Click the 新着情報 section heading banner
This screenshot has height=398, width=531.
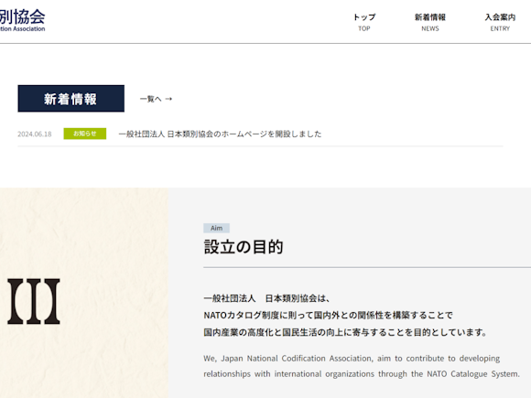(70, 99)
